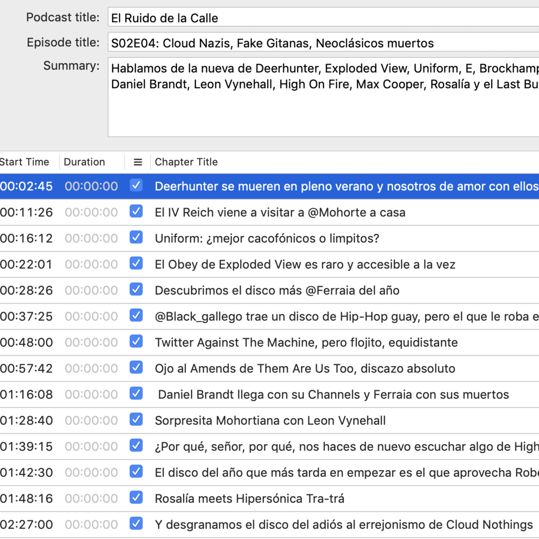Screen dimensions: 539x539
Task: Click the Duration column header
Action: click(84, 162)
